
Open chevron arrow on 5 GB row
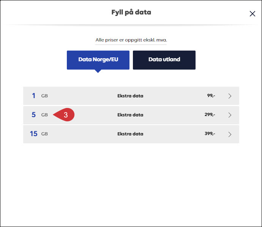(230, 115)
